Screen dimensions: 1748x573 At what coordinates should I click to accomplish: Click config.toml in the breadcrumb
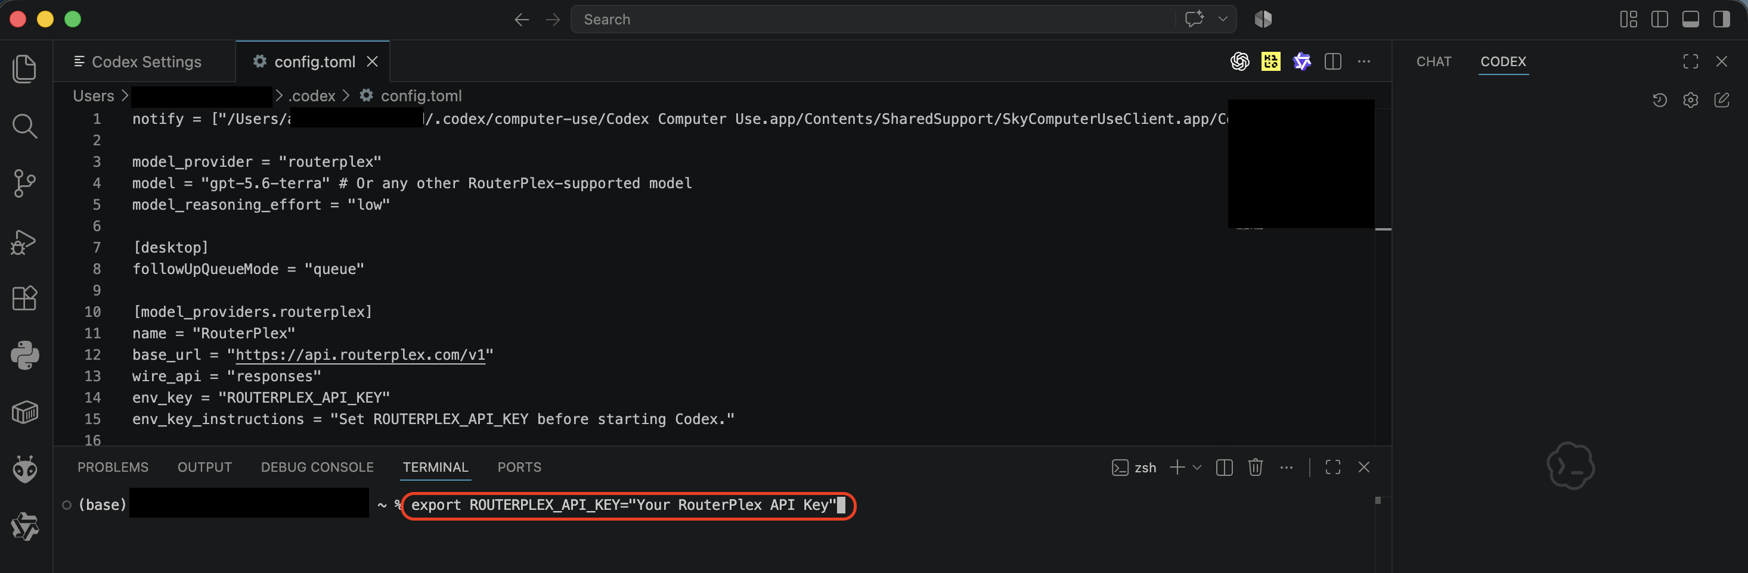click(421, 96)
